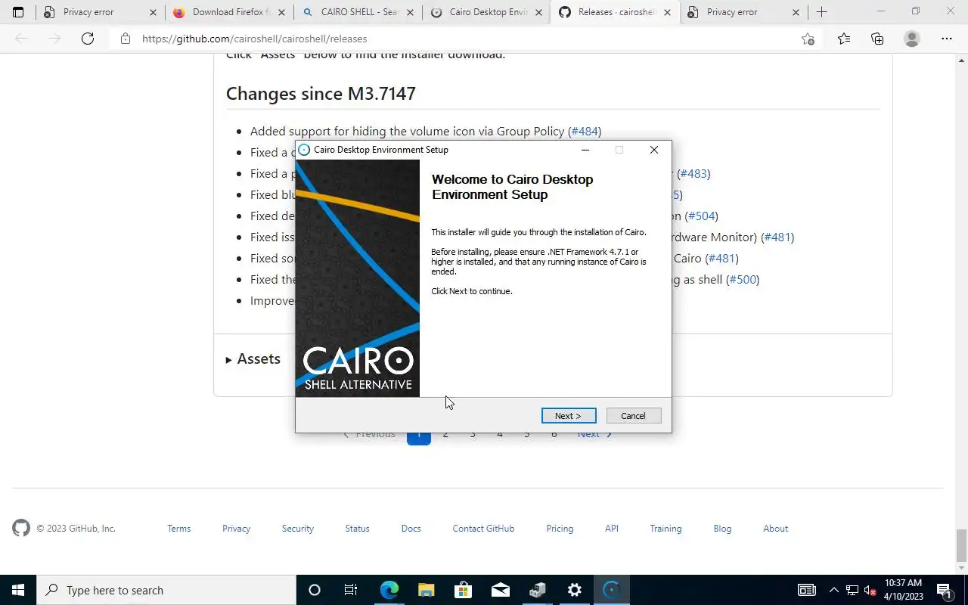968x605 pixels.
Task: Open the Docs footer link
Action: tap(411, 529)
